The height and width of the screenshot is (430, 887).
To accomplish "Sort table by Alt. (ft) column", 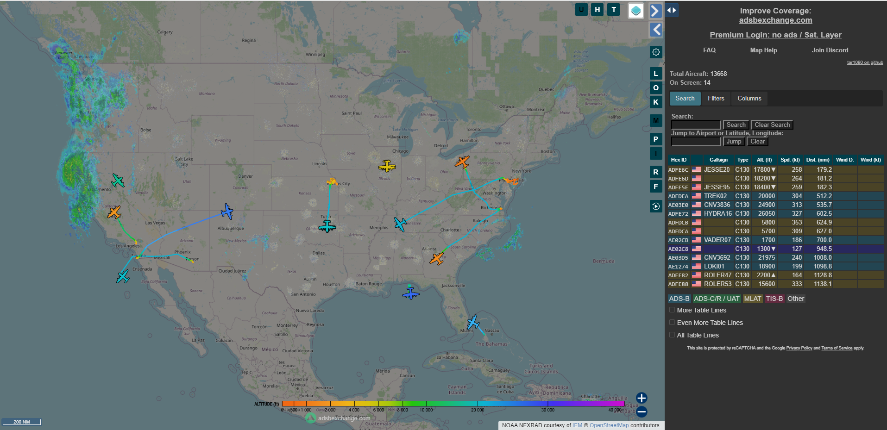I will point(764,160).
